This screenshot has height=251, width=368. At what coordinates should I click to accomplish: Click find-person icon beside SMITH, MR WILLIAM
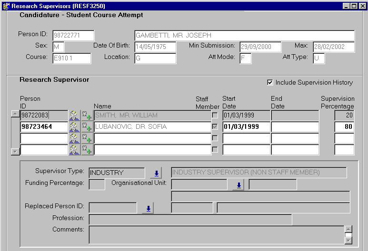87,116
